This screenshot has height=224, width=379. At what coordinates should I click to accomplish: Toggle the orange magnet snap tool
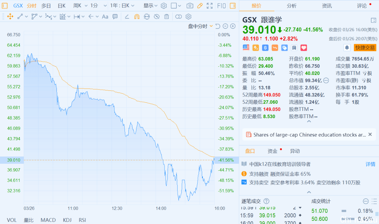137,16
